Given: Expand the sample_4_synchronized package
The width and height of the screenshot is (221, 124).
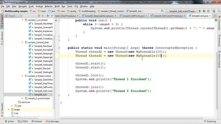Looking at the screenshot, I should click(x=22, y=98).
